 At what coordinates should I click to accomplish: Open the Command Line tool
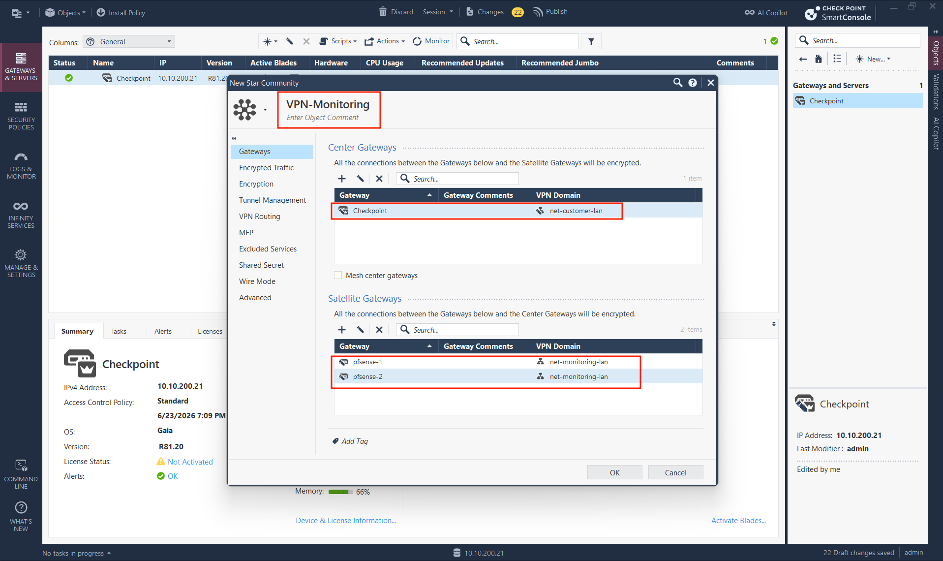click(x=21, y=473)
